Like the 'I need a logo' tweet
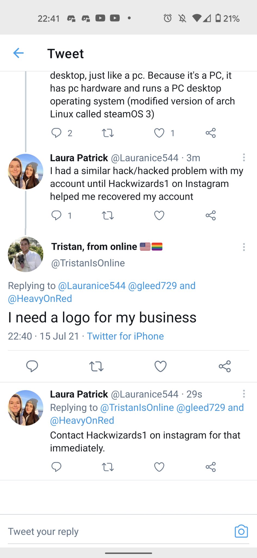Image resolution: width=257 pixels, height=558 pixels. point(160,366)
